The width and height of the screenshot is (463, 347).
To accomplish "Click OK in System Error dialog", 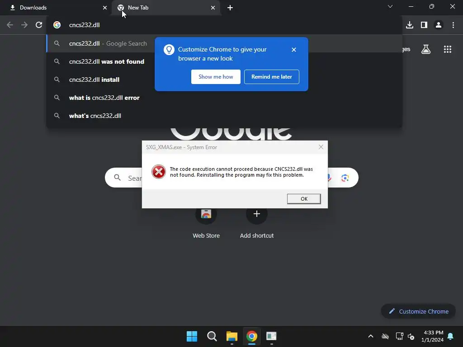I will [304, 199].
